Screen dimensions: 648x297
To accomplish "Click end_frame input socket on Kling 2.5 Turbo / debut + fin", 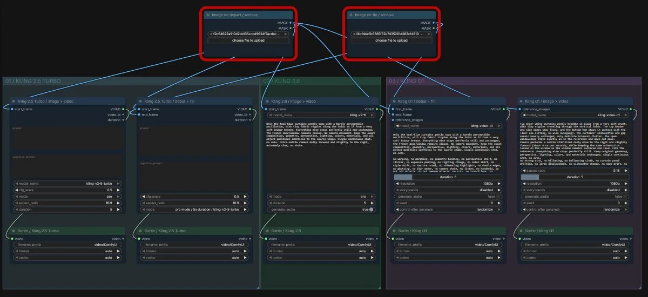I will tap(139, 114).
